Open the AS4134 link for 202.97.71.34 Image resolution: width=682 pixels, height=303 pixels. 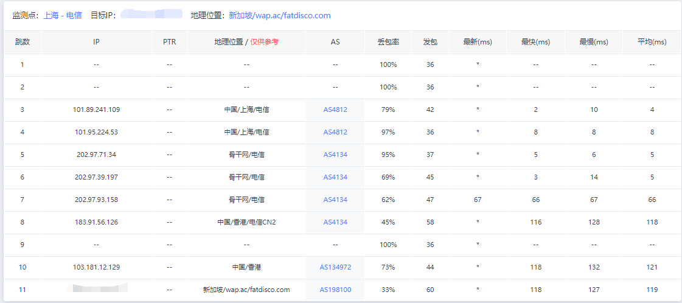pos(335,155)
